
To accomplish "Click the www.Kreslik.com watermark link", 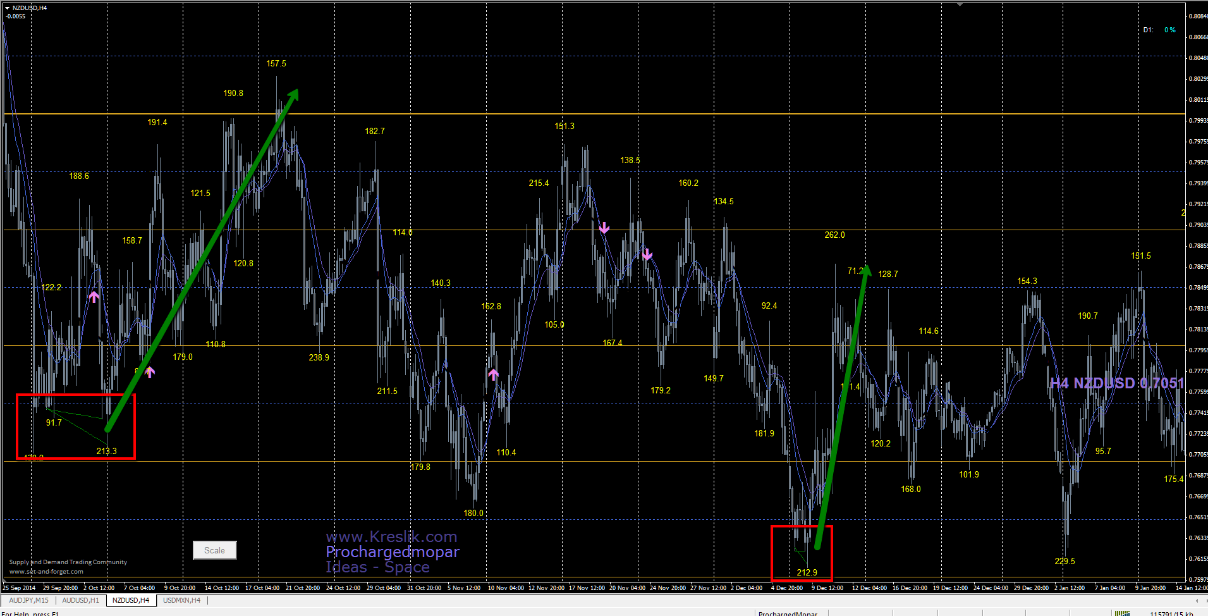I will 391,537.
